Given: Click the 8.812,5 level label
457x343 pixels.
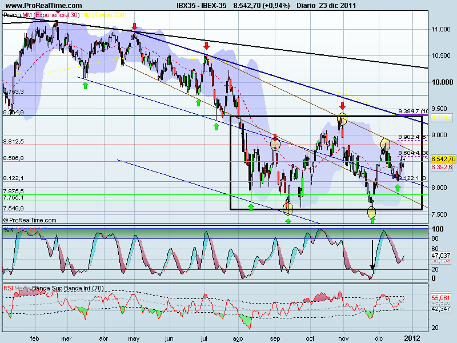Looking at the screenshot, I should tap(13, 141).
